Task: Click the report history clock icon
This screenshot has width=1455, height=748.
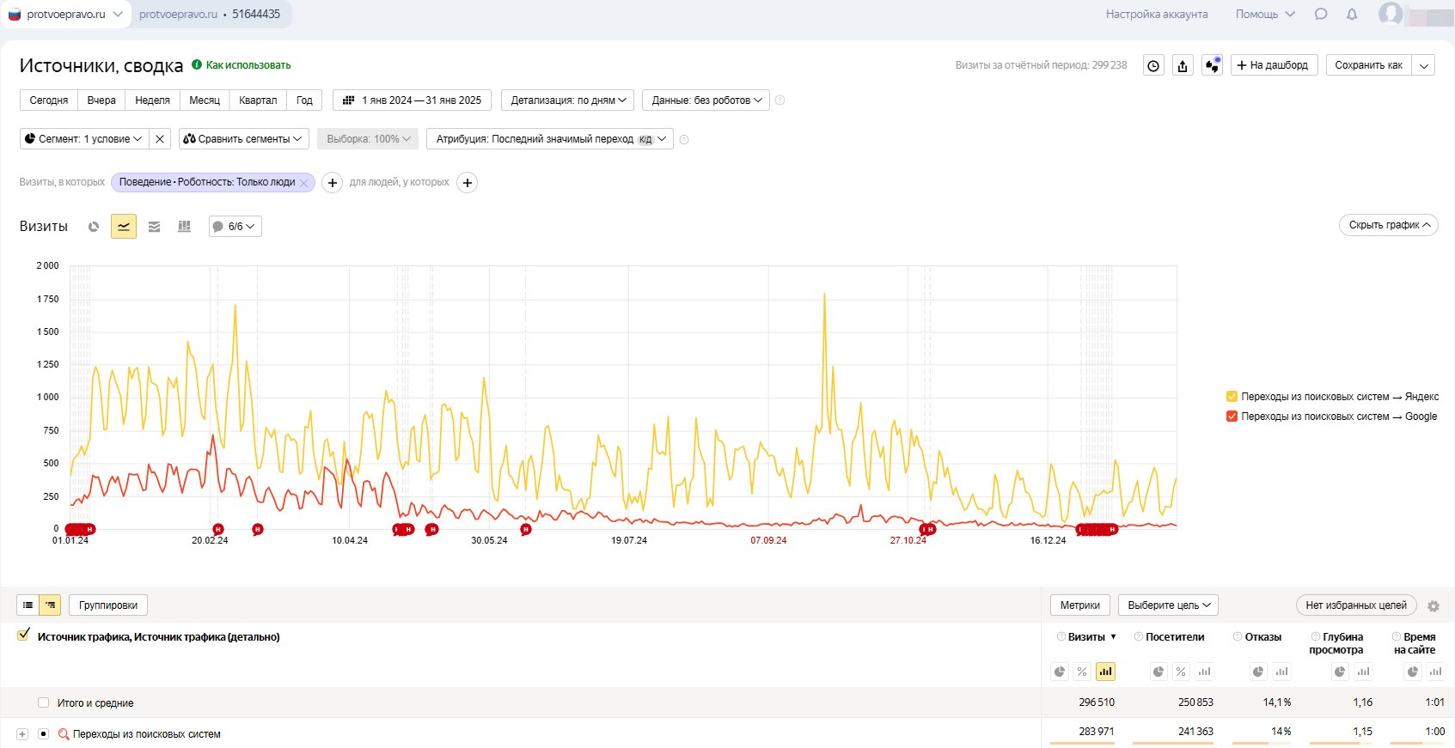Action: [1153, 65]
